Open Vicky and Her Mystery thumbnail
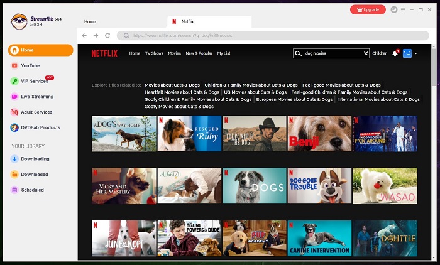The height and width of the screenshot is (265, 440). 124,186
